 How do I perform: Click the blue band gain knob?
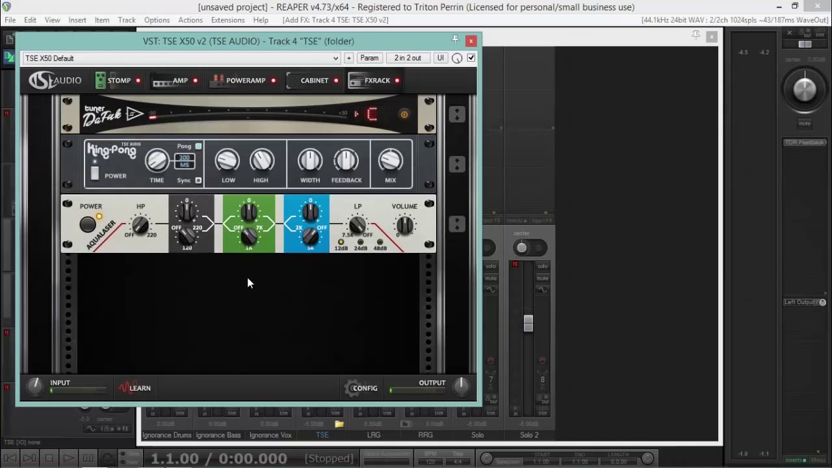(310, 212)
